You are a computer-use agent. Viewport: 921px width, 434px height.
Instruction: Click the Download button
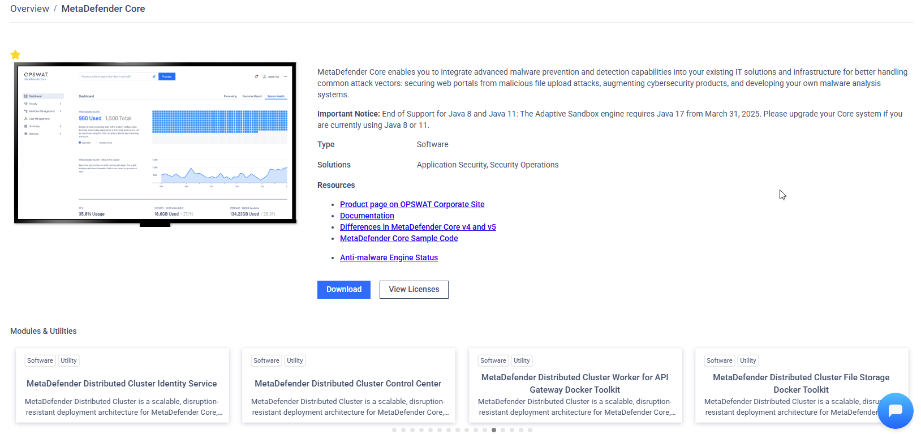[344, 289]
